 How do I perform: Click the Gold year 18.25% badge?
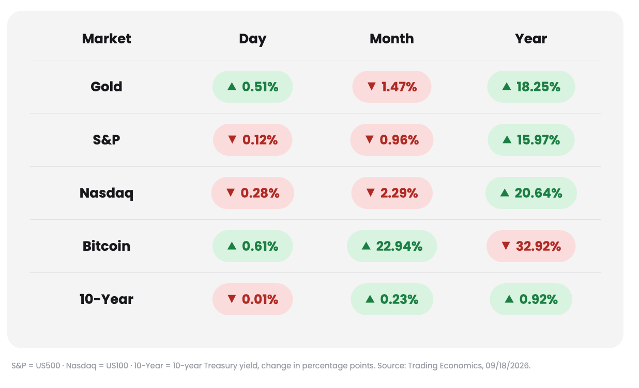(x=531, y=87)
